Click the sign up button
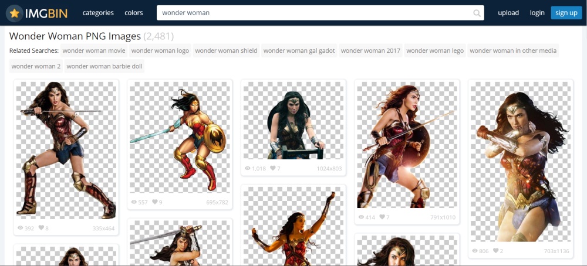The height and width of the screenshot is (266, 587). [566, 13]
